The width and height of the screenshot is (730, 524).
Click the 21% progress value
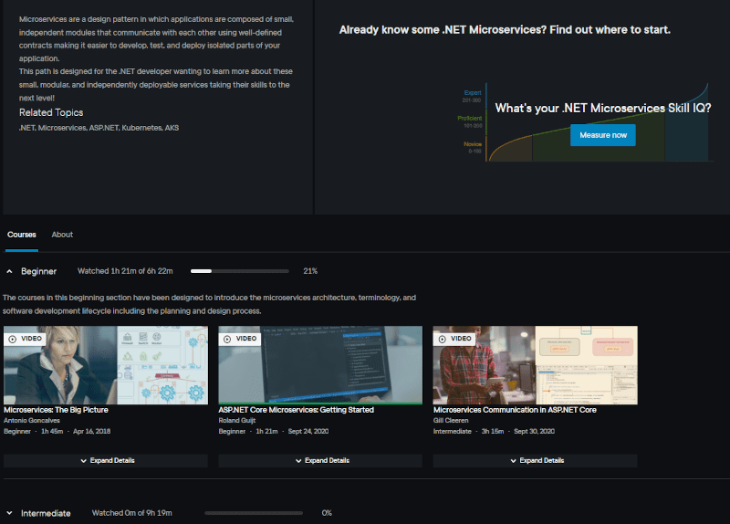(310, 271)
